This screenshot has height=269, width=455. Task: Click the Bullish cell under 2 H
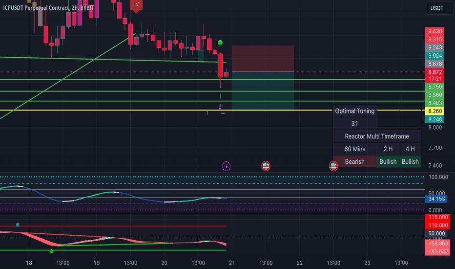[x=388, y=162]
